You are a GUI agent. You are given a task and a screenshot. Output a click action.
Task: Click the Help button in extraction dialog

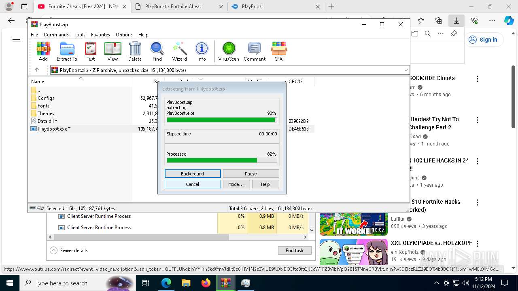[x=265, y=184]
